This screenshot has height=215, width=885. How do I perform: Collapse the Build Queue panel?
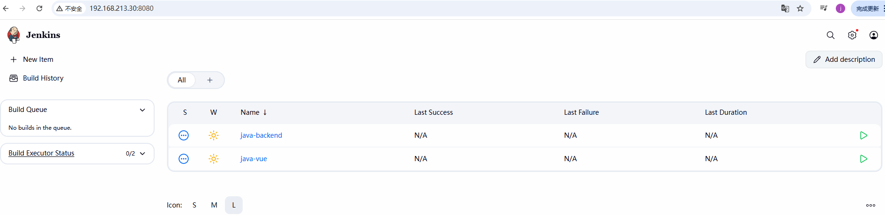pyautogui.click(x=142, y=110)
